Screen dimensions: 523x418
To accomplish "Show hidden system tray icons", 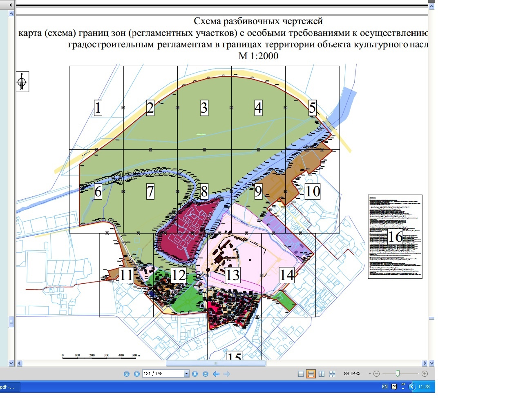I will (x=412, y=387).
